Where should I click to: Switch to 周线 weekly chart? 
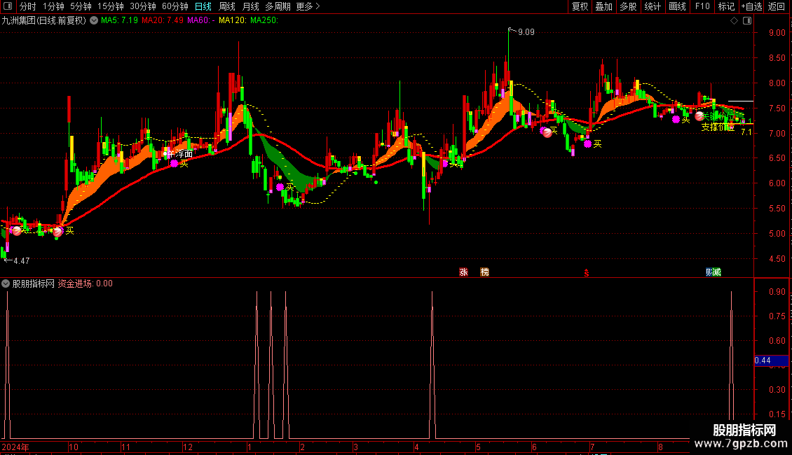227,6
